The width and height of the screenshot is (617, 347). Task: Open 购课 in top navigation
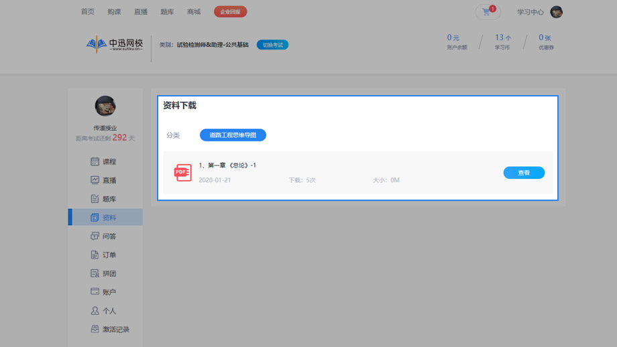(x=114, y=12)
